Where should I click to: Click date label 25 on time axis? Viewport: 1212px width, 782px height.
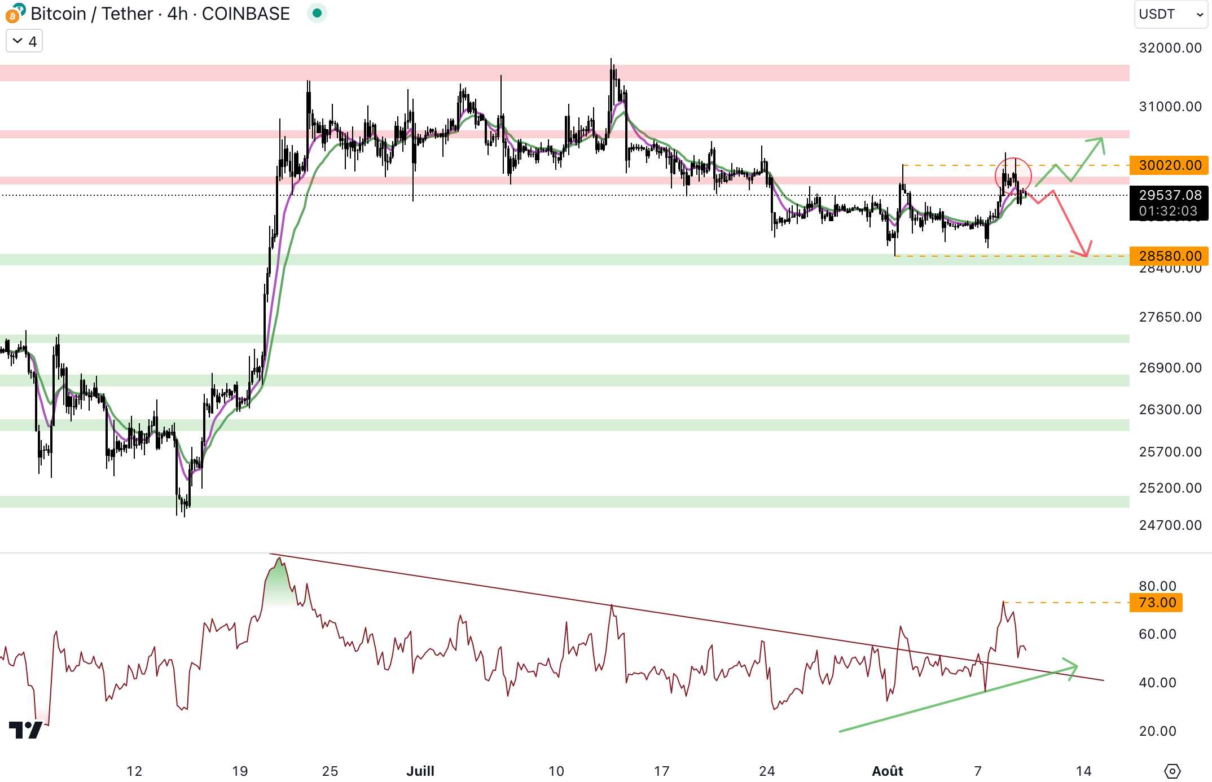330,771
